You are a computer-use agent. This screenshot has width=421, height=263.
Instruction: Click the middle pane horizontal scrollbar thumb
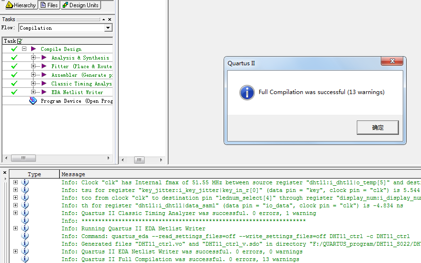139,160
